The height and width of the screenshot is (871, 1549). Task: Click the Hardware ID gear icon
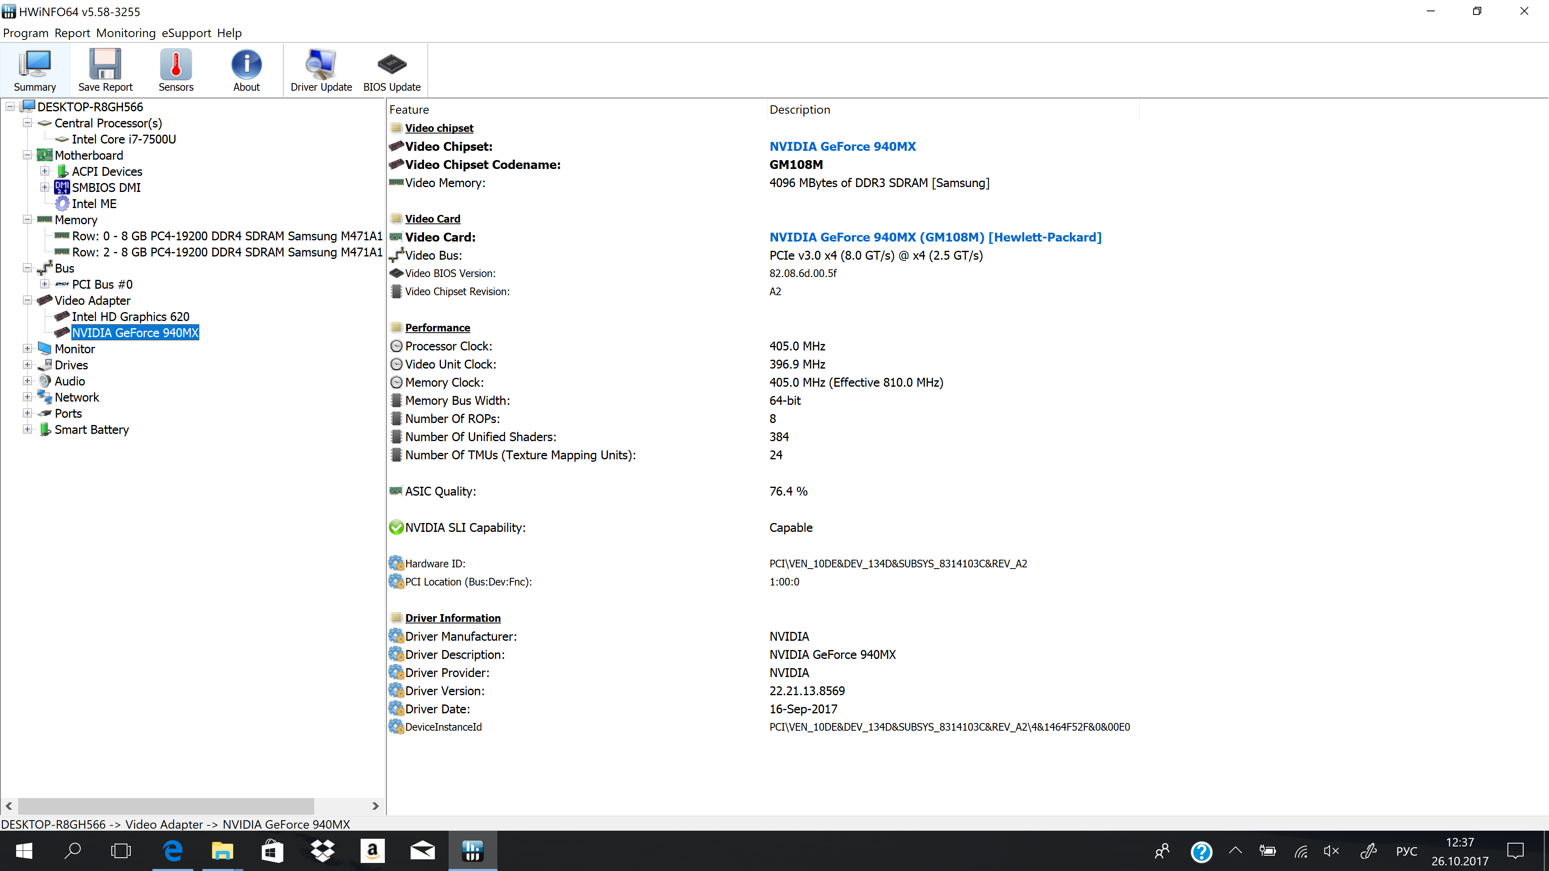[x=396, y=563]
